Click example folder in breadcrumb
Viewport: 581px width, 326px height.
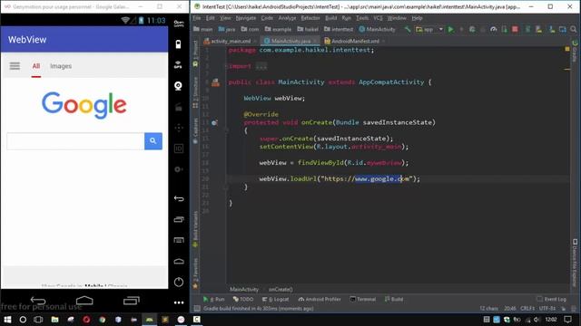click(279, 29)
